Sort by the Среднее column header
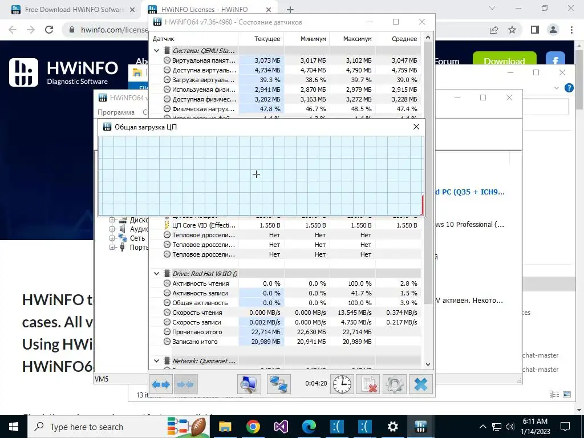 398,39
